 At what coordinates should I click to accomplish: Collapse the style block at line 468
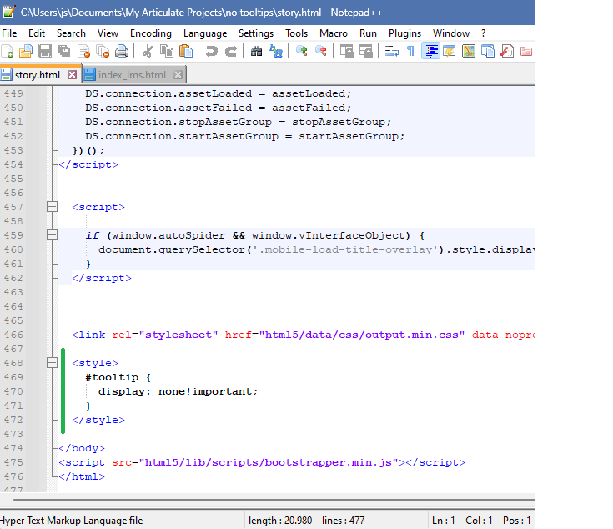[53, 363]
